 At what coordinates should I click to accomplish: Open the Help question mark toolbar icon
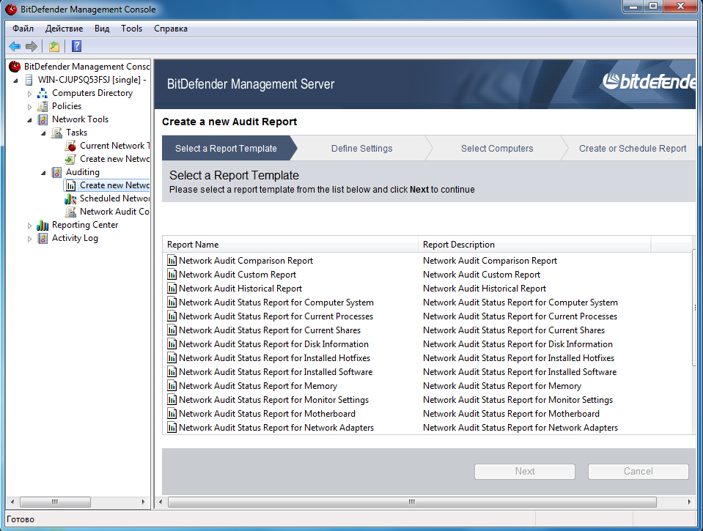pyautogui.click(x=77, y=46)
